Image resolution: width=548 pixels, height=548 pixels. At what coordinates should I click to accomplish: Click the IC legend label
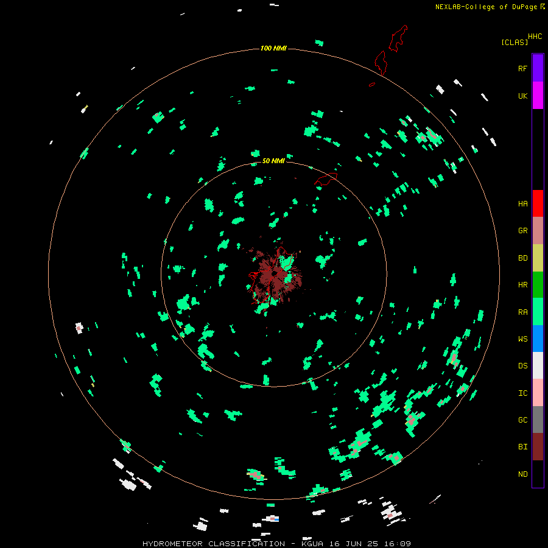pos(522,393)
